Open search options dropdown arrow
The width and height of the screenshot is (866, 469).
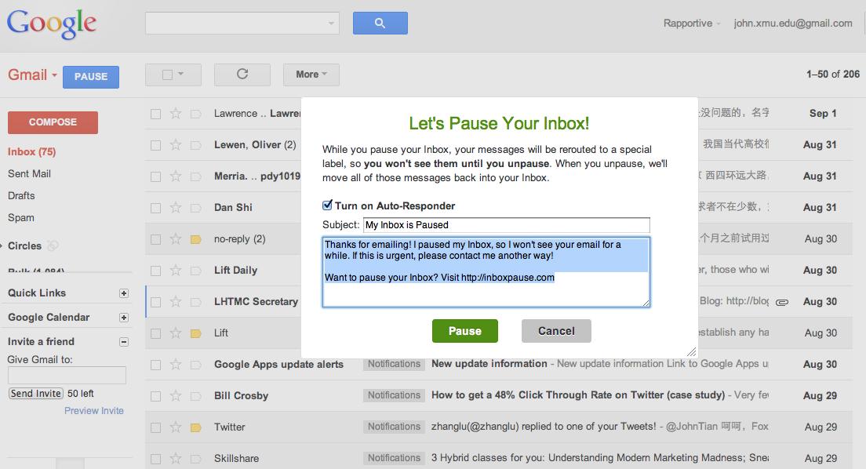click(x=331, y=24)
